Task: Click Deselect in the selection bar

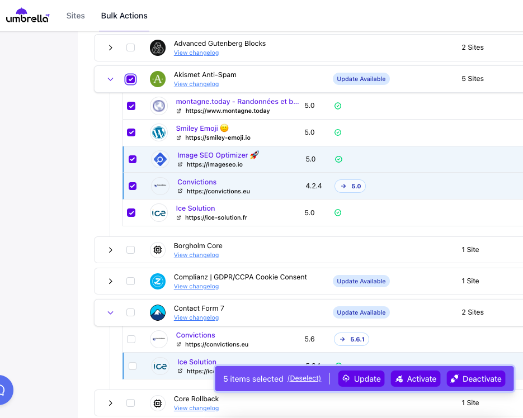Action: click(x=304, y=378)
